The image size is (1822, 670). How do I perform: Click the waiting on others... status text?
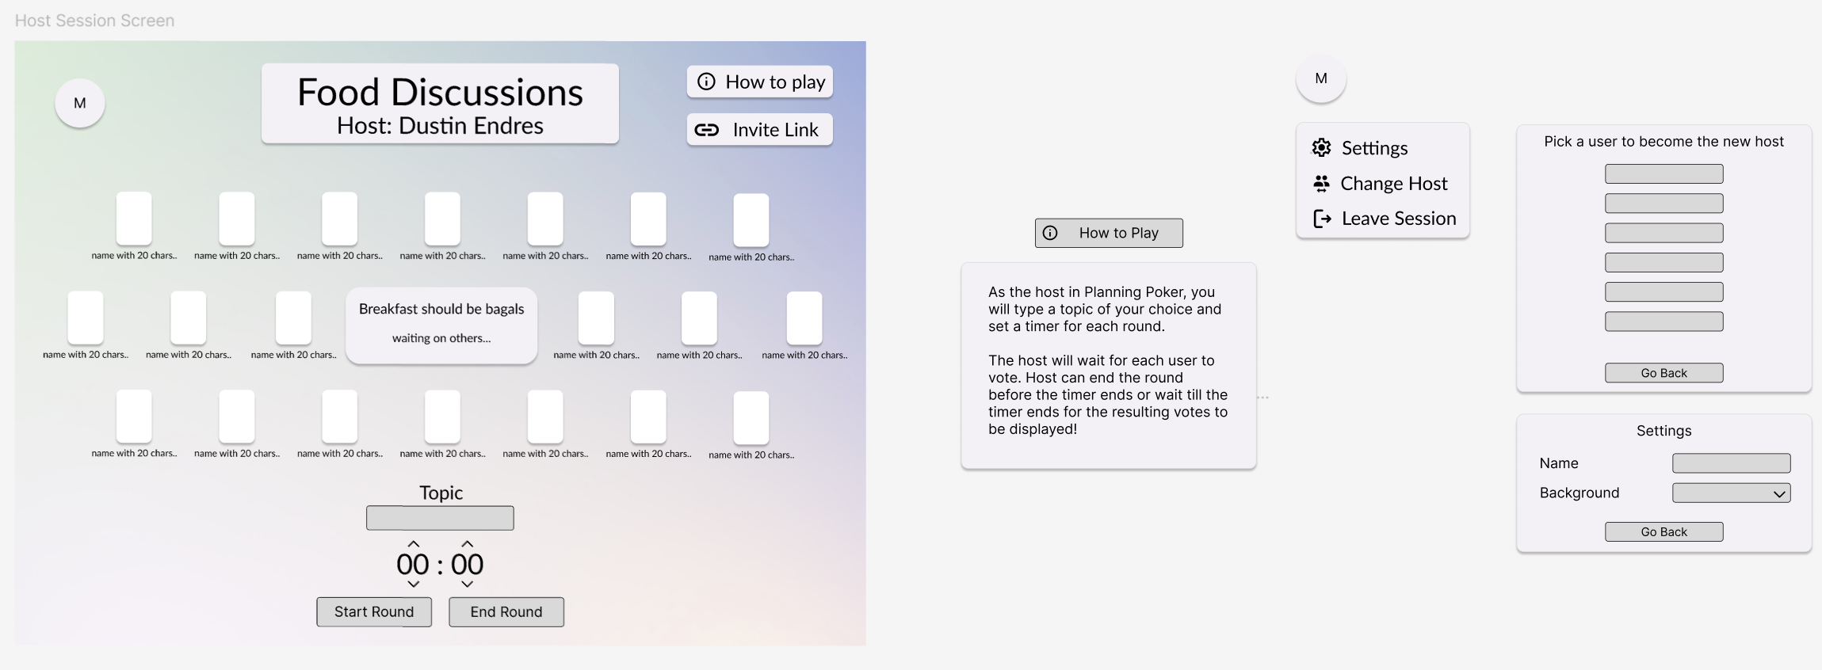coord(441,338)
